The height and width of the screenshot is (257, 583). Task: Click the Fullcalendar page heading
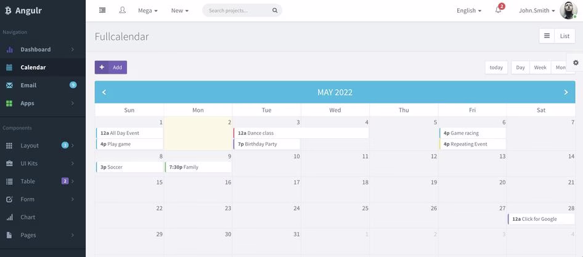click(121, 37)
